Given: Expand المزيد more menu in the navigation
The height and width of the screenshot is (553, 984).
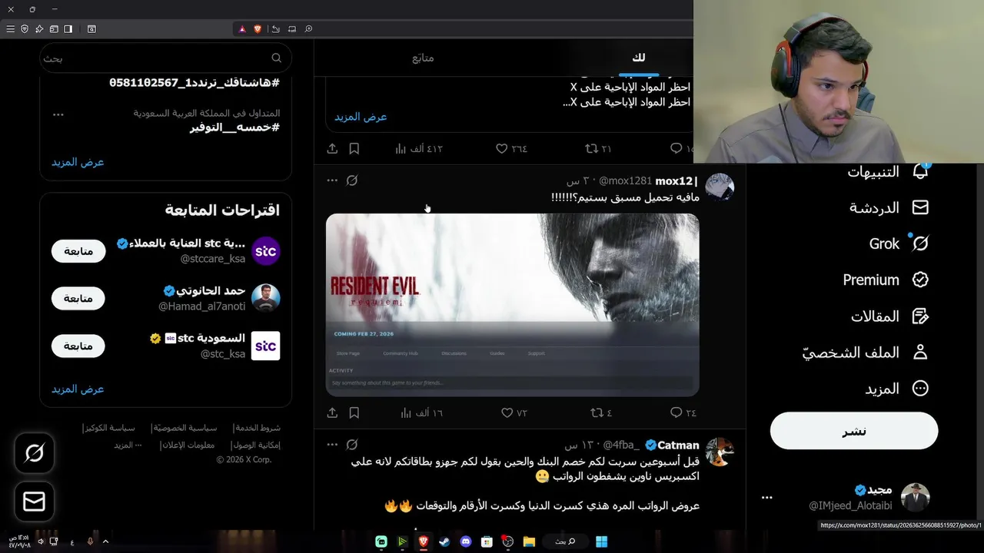Looking at the screenshot, I should click(x=897, y=389).
